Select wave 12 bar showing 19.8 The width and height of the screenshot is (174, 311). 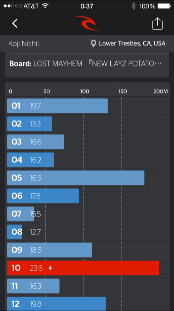click(56, 304)
